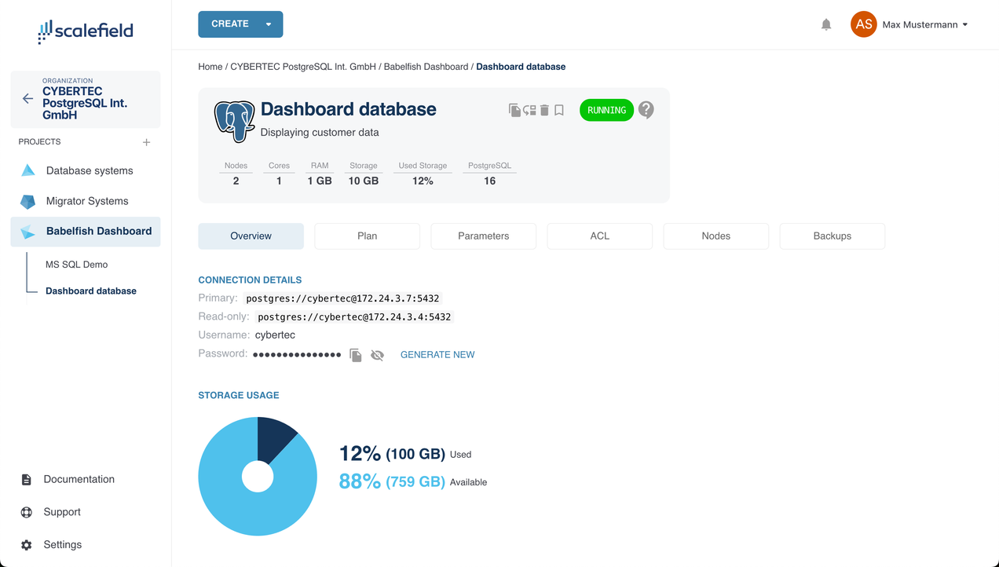Go back using the organization arrow

click(27, 99)
